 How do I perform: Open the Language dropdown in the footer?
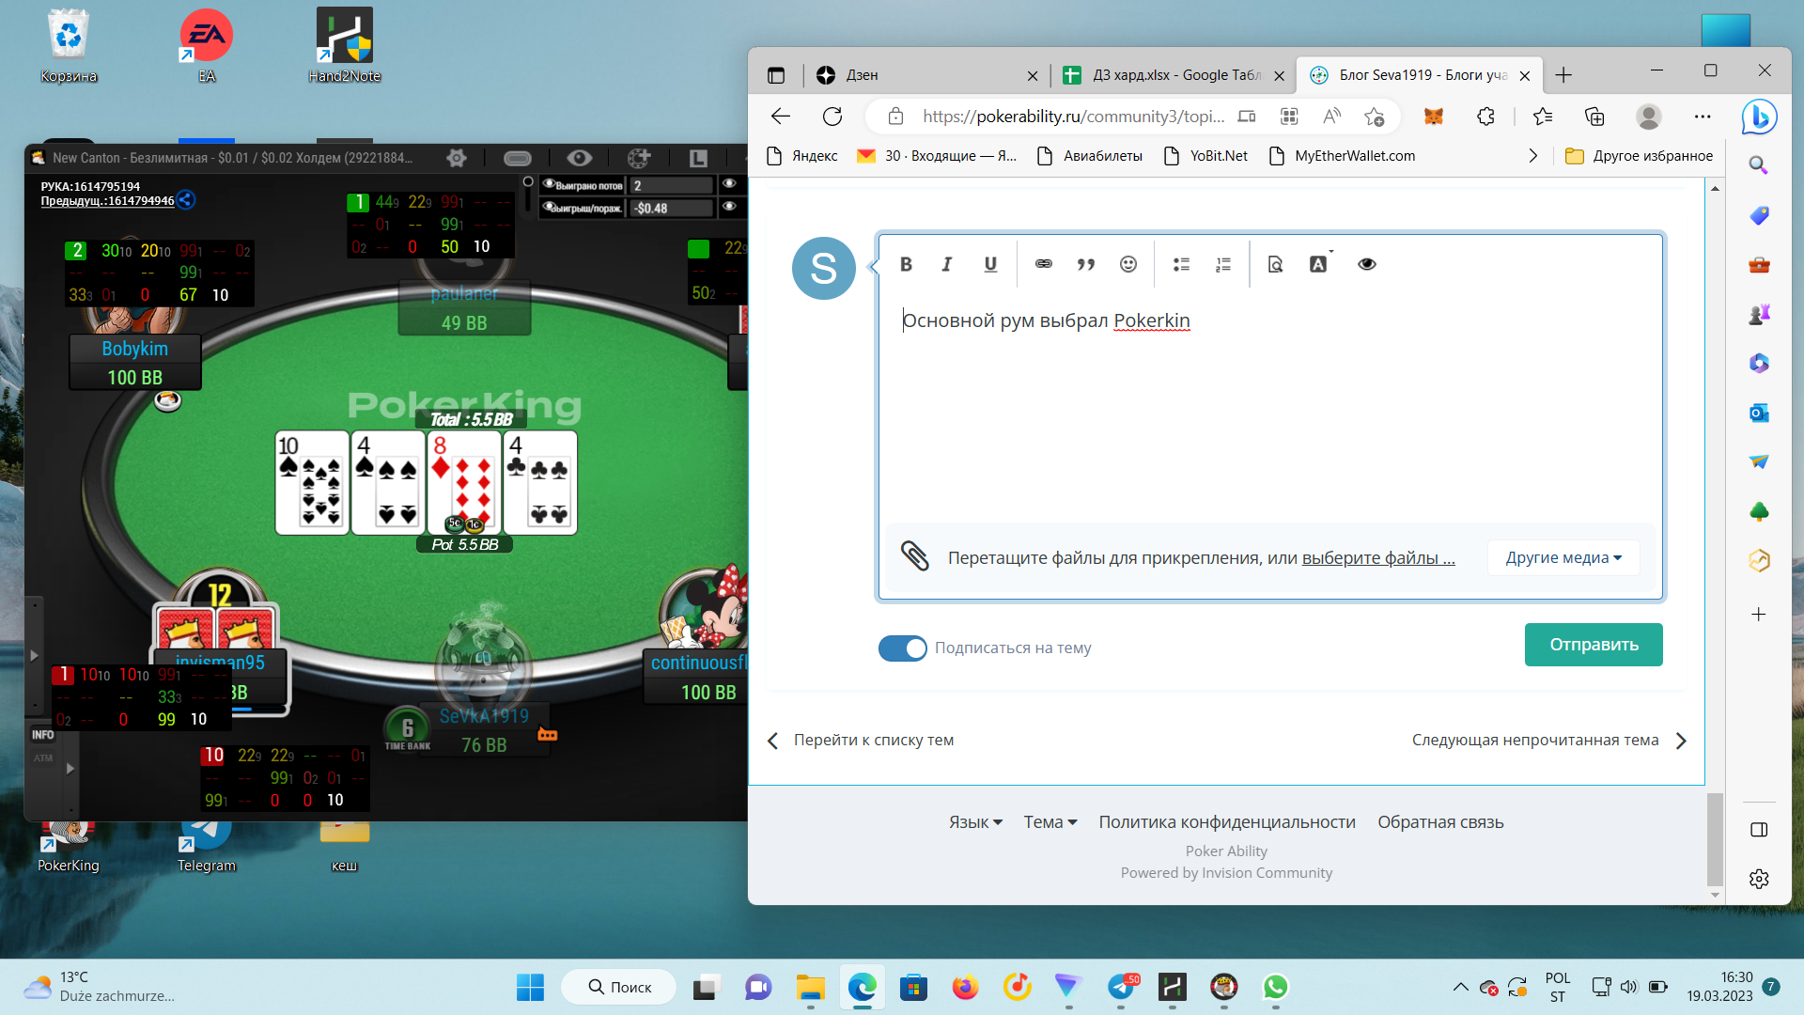[x=975, y=821]
